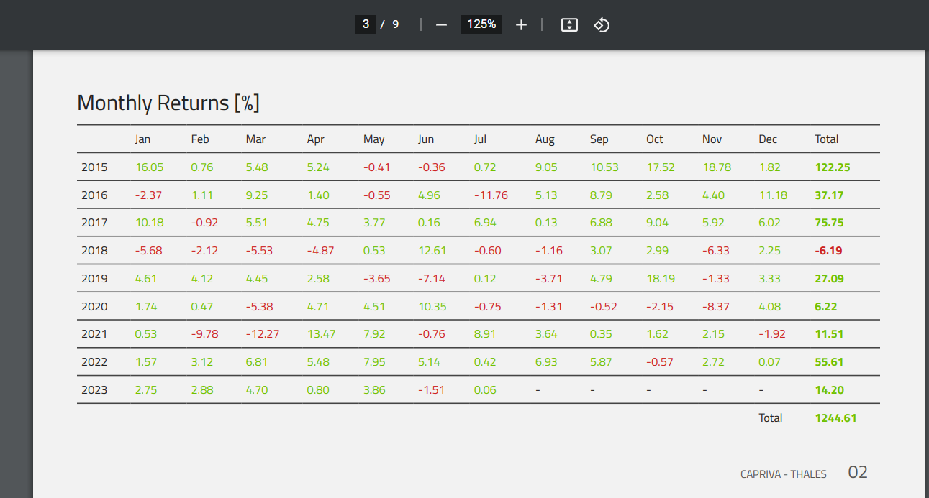Rotate the document counterclockwise
This screenshot has width=929, height=498.
(x=602, y=24)
